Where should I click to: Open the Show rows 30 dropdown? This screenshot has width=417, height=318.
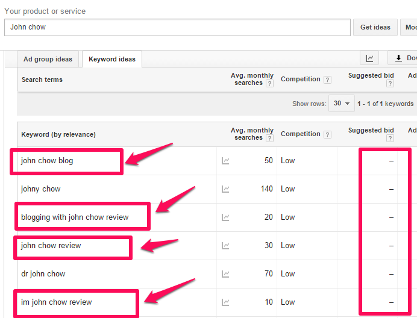[342, 104]
